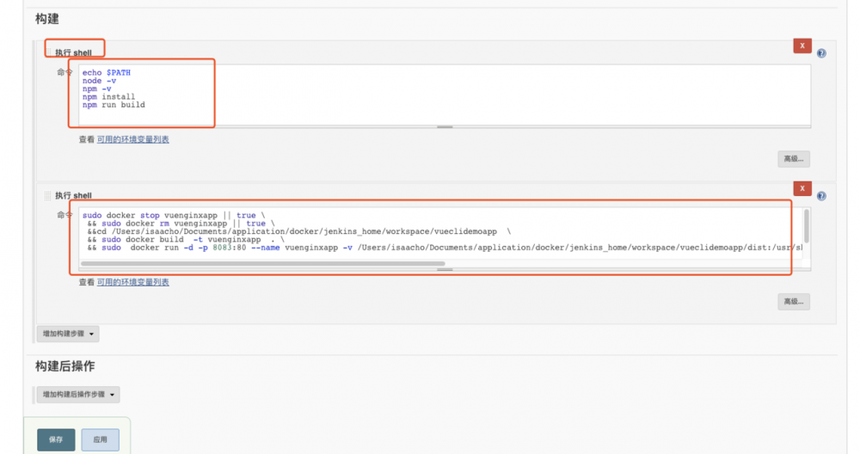This screenshot has width=860, height=454.
Task: Focus the npm install command text area
Action: (x=445, y=95)
